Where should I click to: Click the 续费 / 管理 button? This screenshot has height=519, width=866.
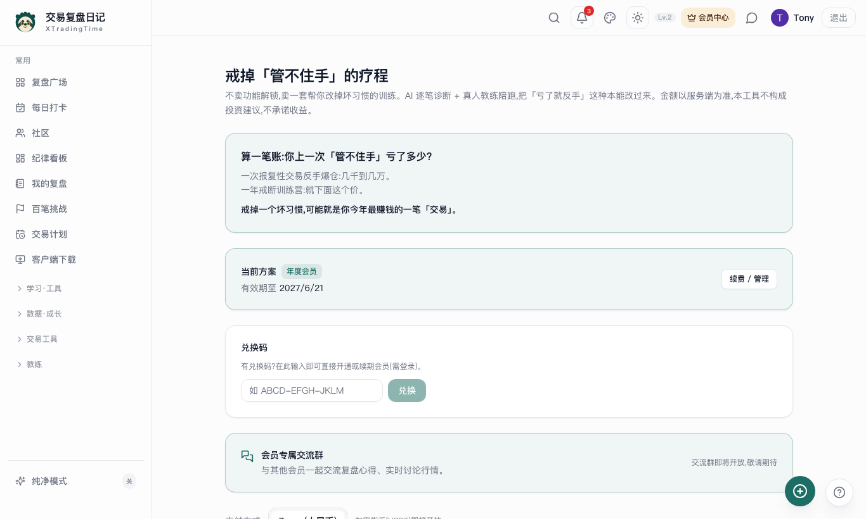tap(749, 279)
